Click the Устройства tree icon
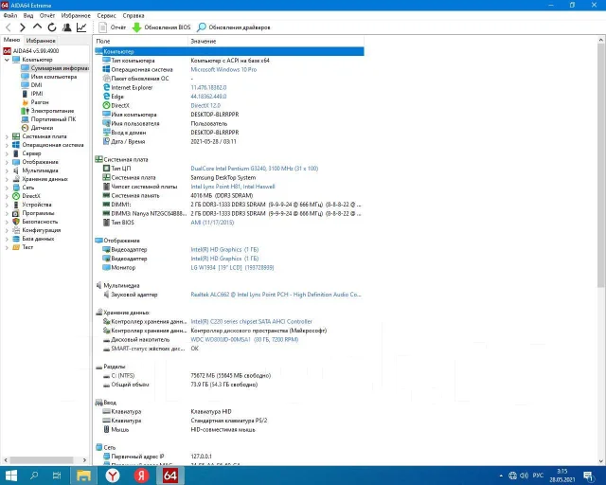This screenshot has width=606, height=485. (x=16, y=205)
